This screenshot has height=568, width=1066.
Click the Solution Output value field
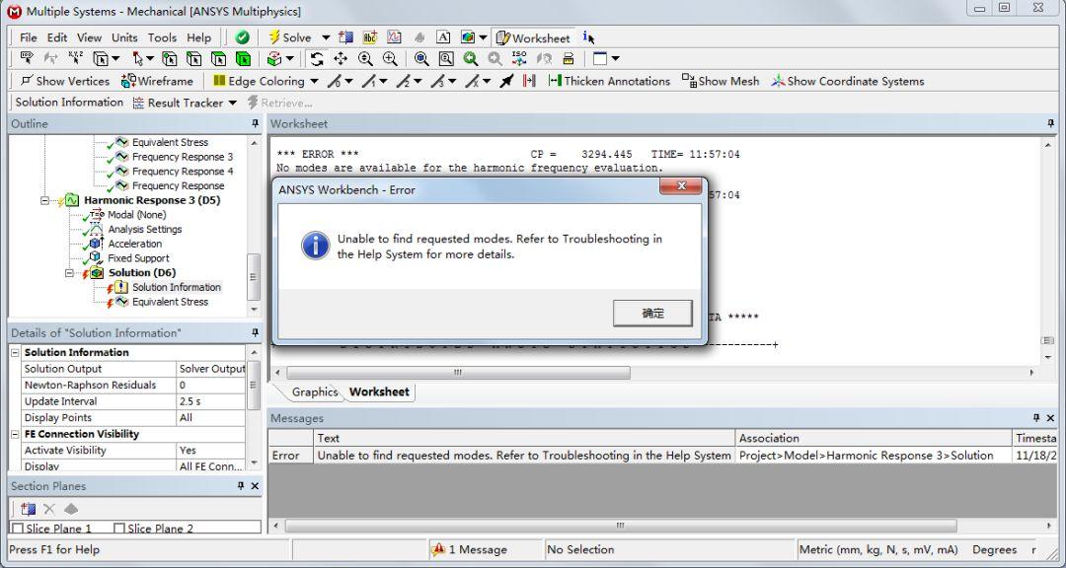pos(211,369)
